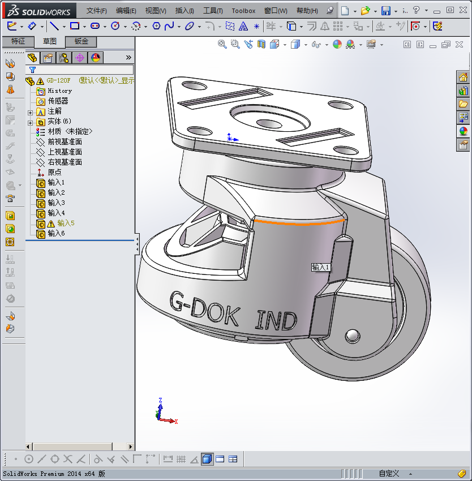Select the Sketch tool icon

pos(11,26)
